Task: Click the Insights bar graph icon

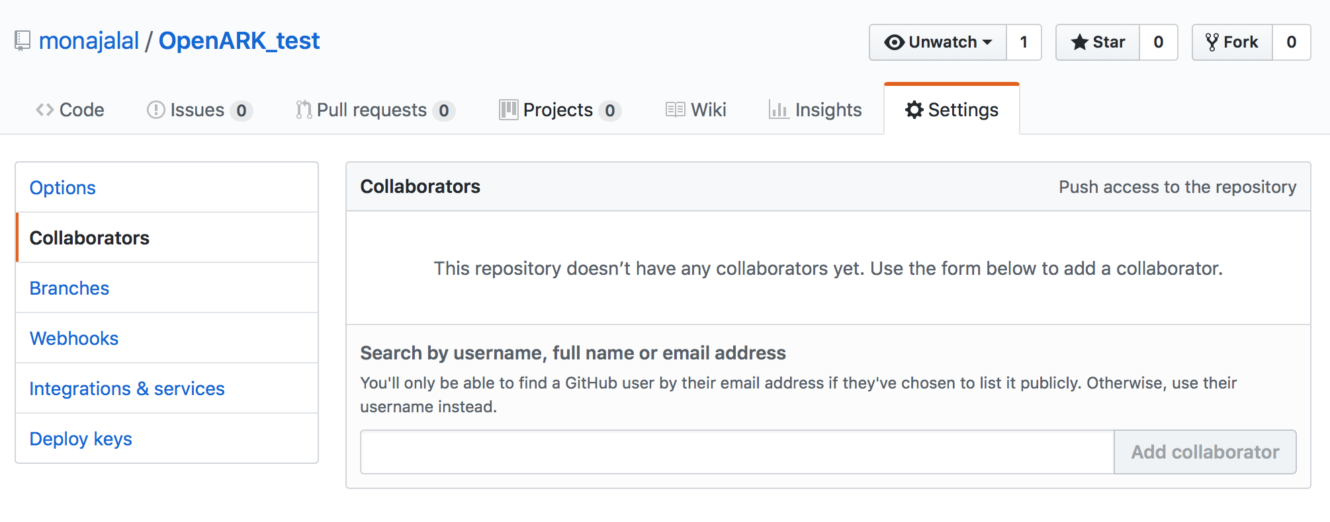Action: coord(778,110)
